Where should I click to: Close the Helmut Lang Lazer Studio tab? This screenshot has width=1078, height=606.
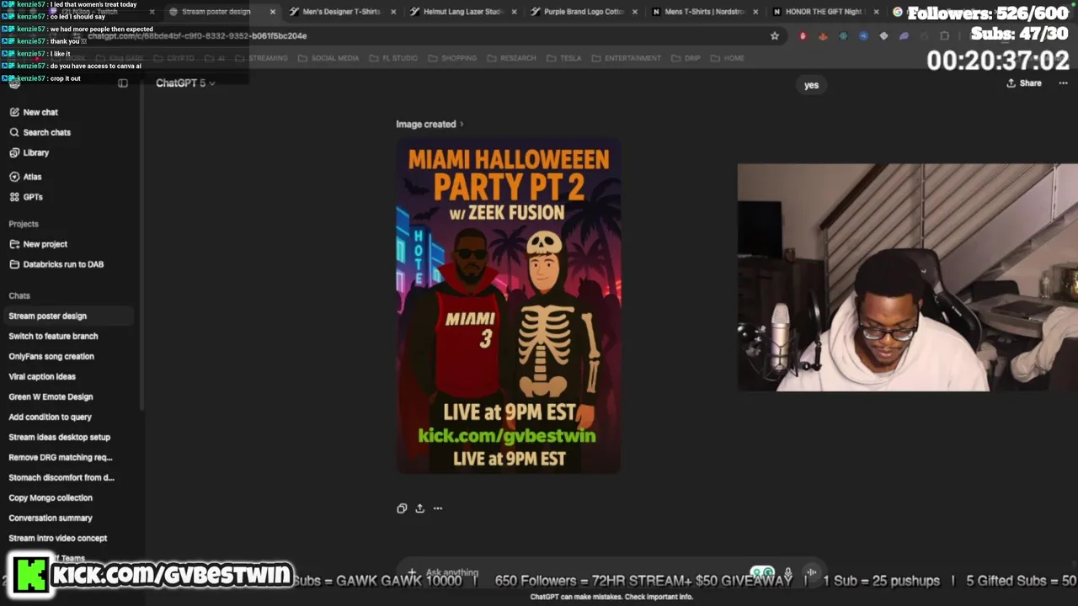pos(514,12)
